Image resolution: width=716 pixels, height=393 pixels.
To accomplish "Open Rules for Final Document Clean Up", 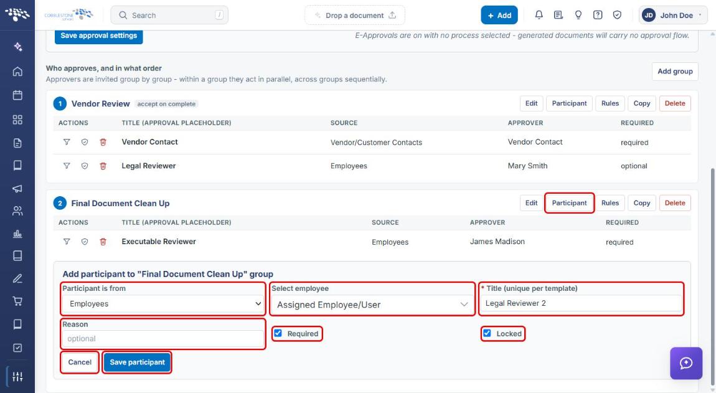I will click(610, 203).
